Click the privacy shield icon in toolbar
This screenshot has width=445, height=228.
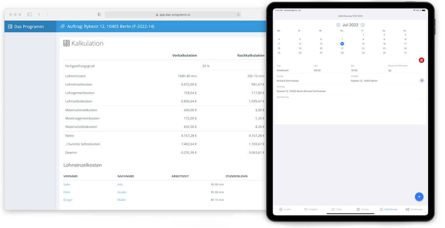point(99,14)
